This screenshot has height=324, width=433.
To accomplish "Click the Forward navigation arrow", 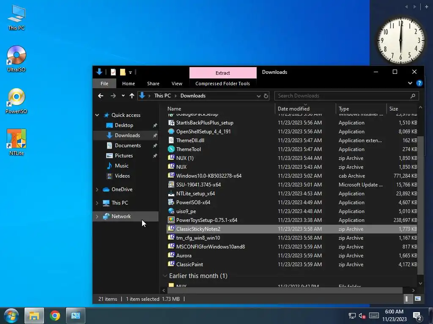I will pyautogui.click(x=113, y=96).
